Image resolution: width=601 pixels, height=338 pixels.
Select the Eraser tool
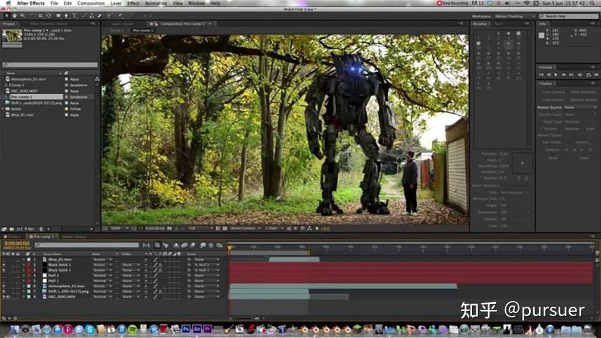100,16
